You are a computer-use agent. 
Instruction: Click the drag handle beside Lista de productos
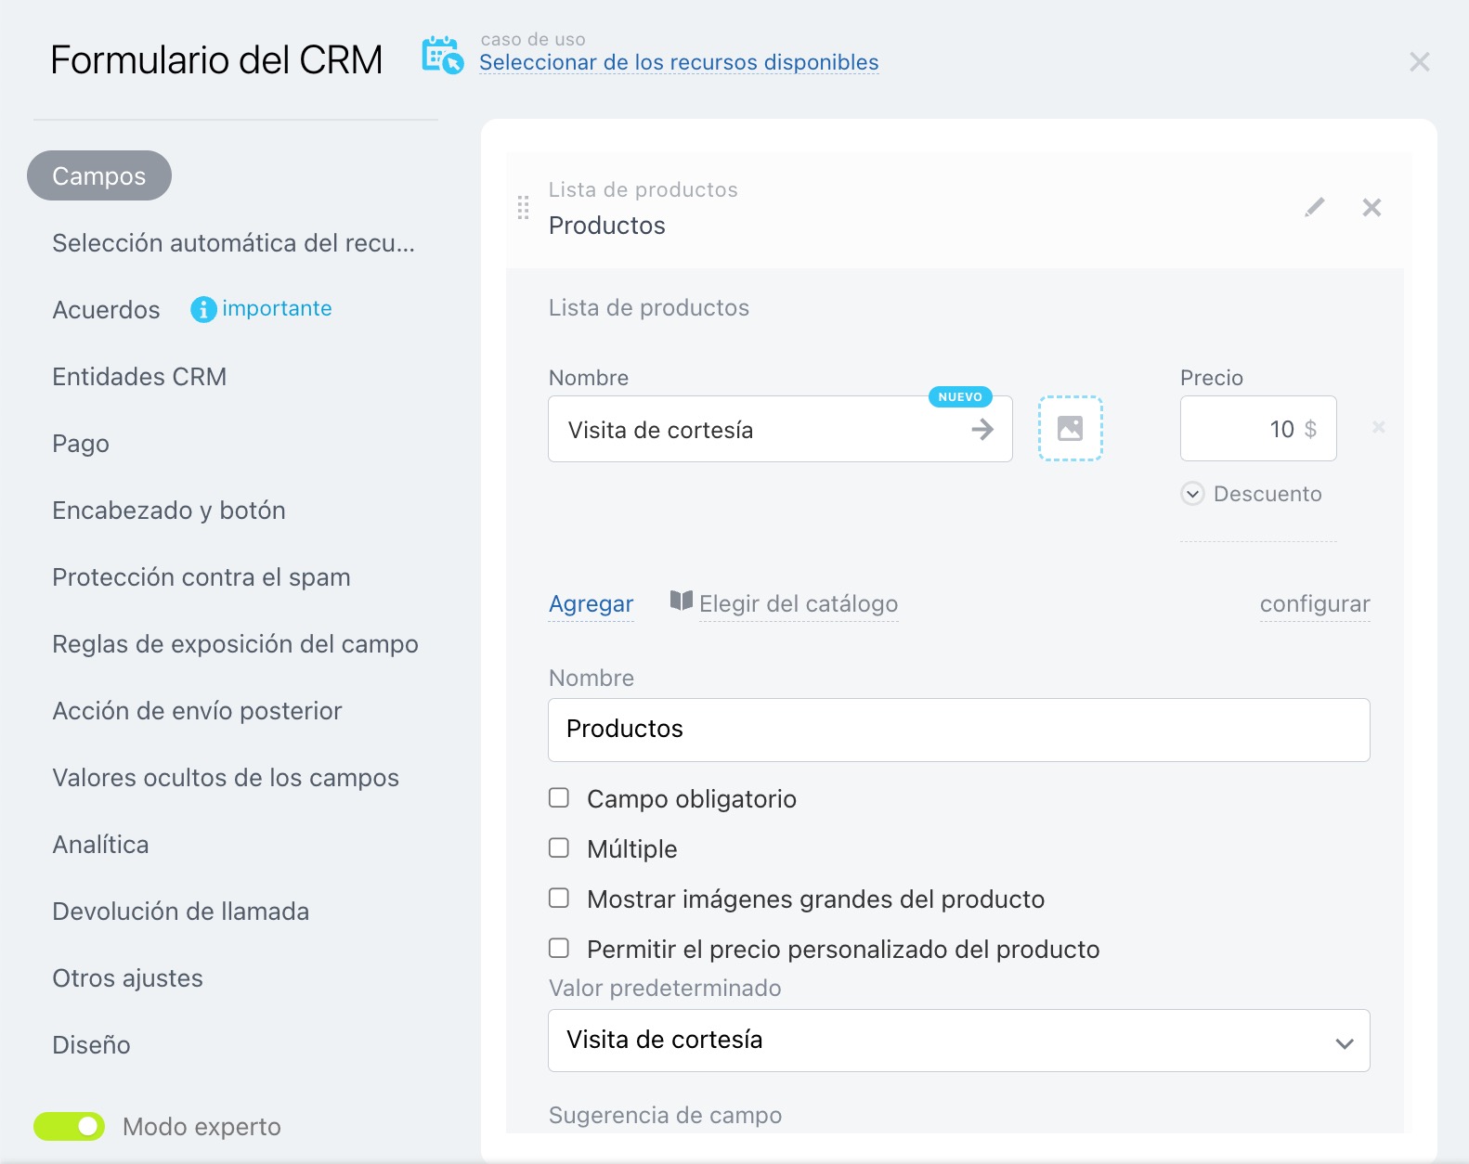coord(523,207)
